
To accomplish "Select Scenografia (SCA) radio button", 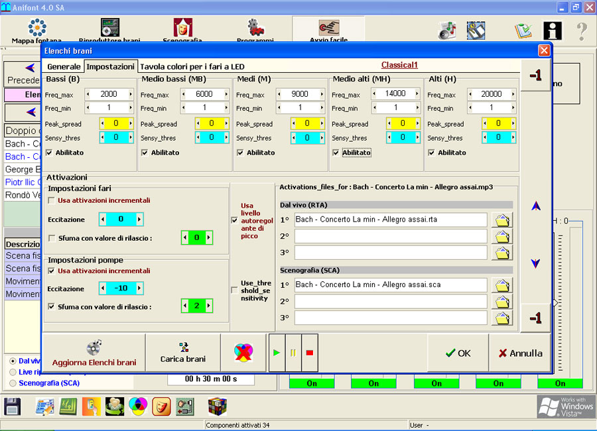I will click(x=13, y=383).
